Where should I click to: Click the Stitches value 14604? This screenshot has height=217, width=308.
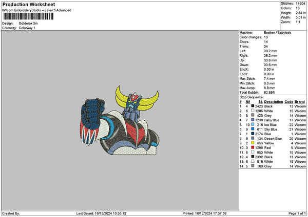pos(300,4)
